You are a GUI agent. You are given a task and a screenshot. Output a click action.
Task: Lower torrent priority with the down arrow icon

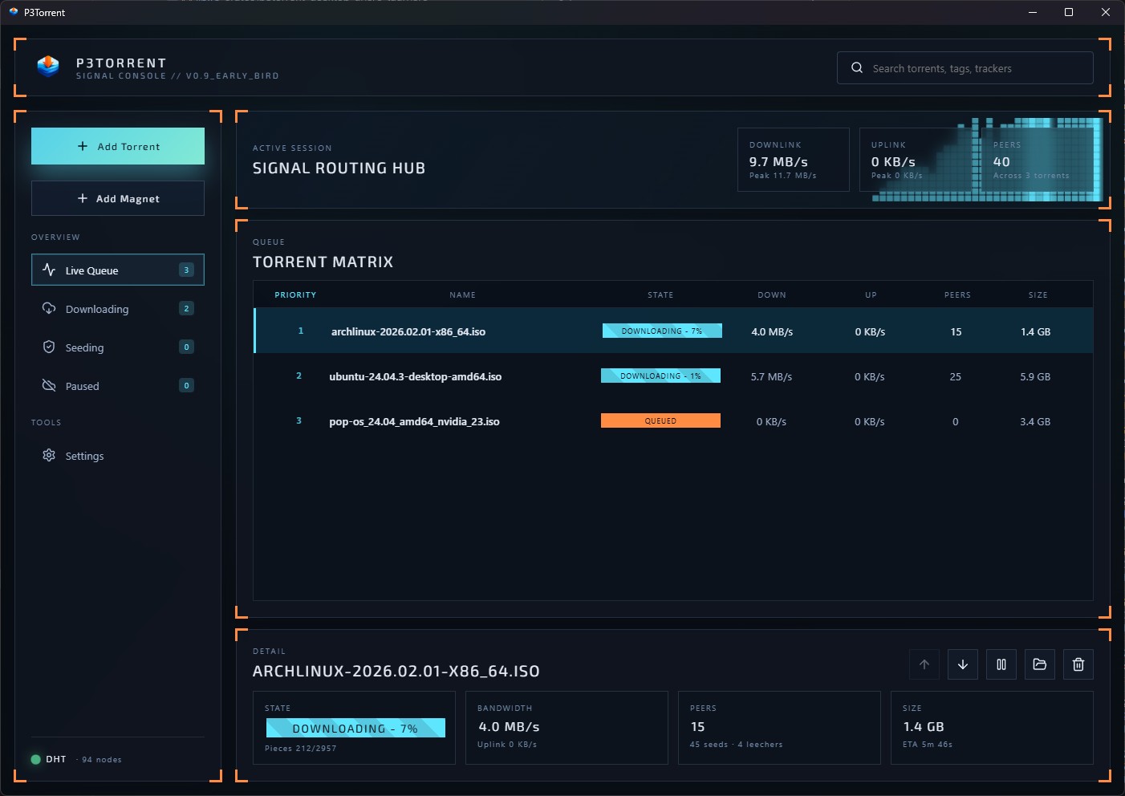[x=963, y=664]
